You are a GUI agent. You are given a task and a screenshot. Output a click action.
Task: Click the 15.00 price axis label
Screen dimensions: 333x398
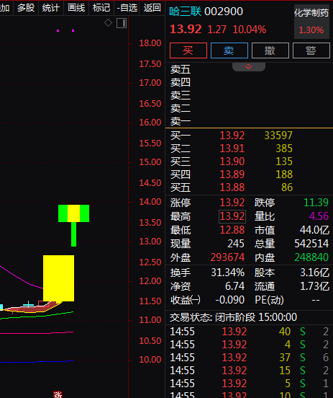150,162
